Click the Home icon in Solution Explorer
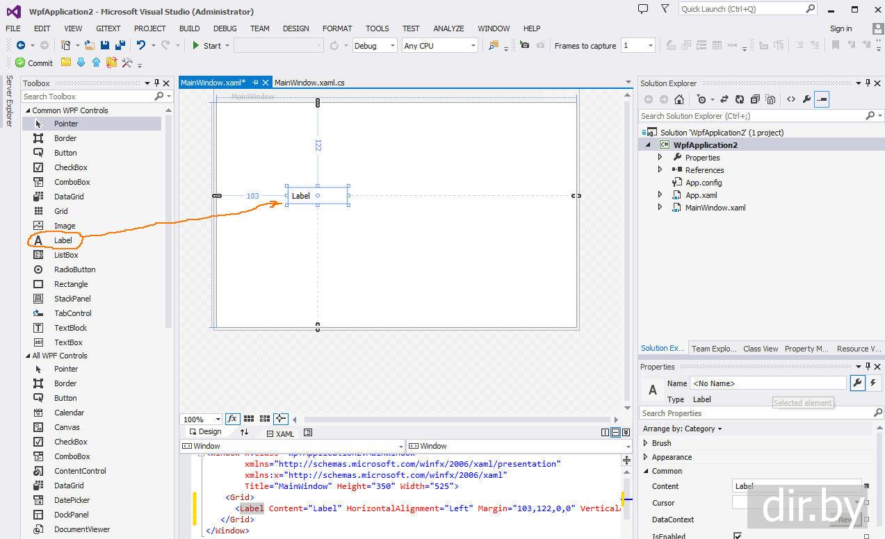 click(679, 99)
